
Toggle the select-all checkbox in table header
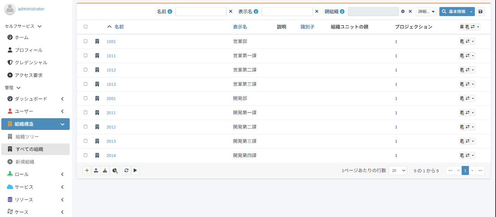86,27
